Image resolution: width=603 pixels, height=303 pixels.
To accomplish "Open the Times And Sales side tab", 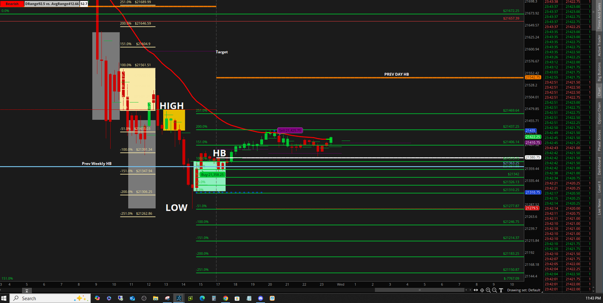I will [598, 15].
